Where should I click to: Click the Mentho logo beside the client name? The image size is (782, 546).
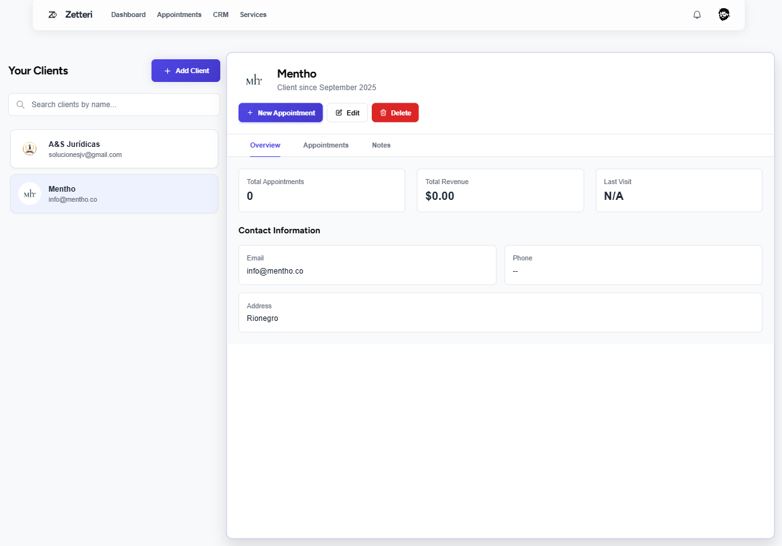point(253,80)
